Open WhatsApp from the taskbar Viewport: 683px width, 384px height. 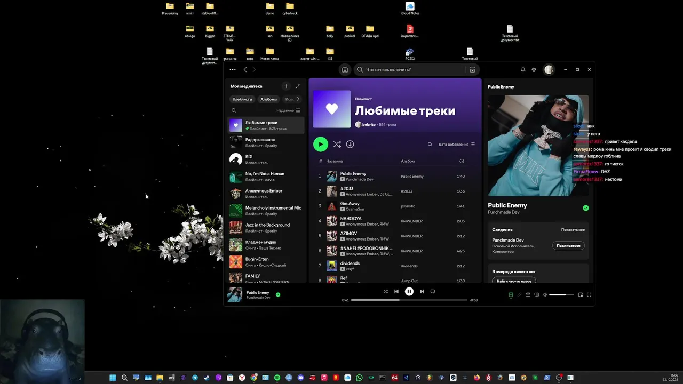tap(360, 378)
